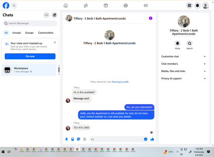Expand Customize chat section
This screenshot has width=214, height=157.
point(184,56)
